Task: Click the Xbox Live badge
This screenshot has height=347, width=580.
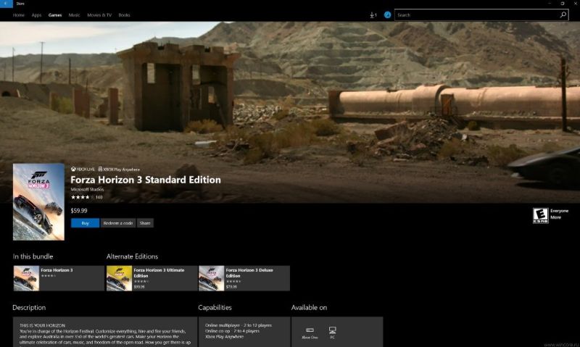Action: 83,170
